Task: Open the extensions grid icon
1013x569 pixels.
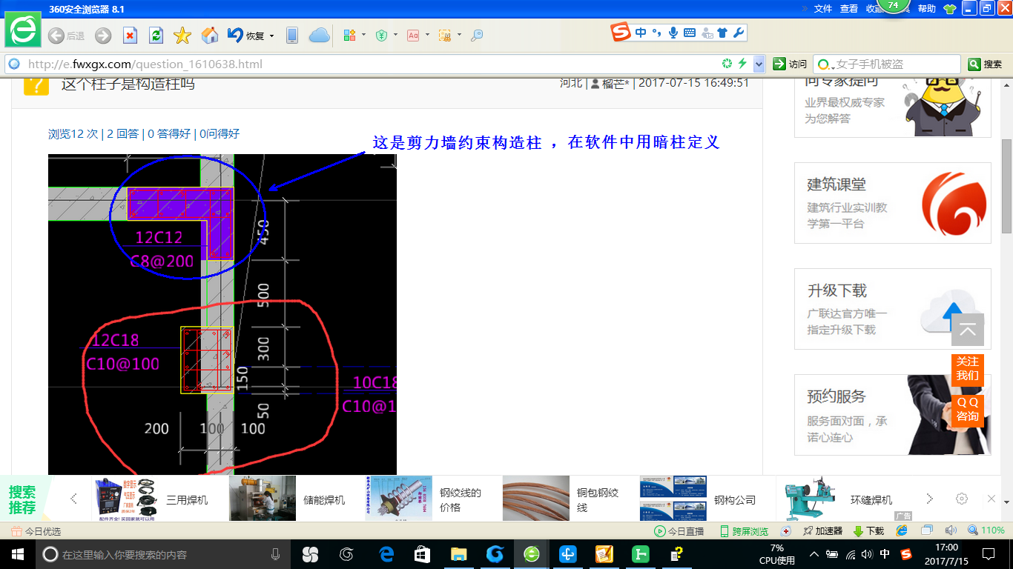Action: [x=350, y=36]
